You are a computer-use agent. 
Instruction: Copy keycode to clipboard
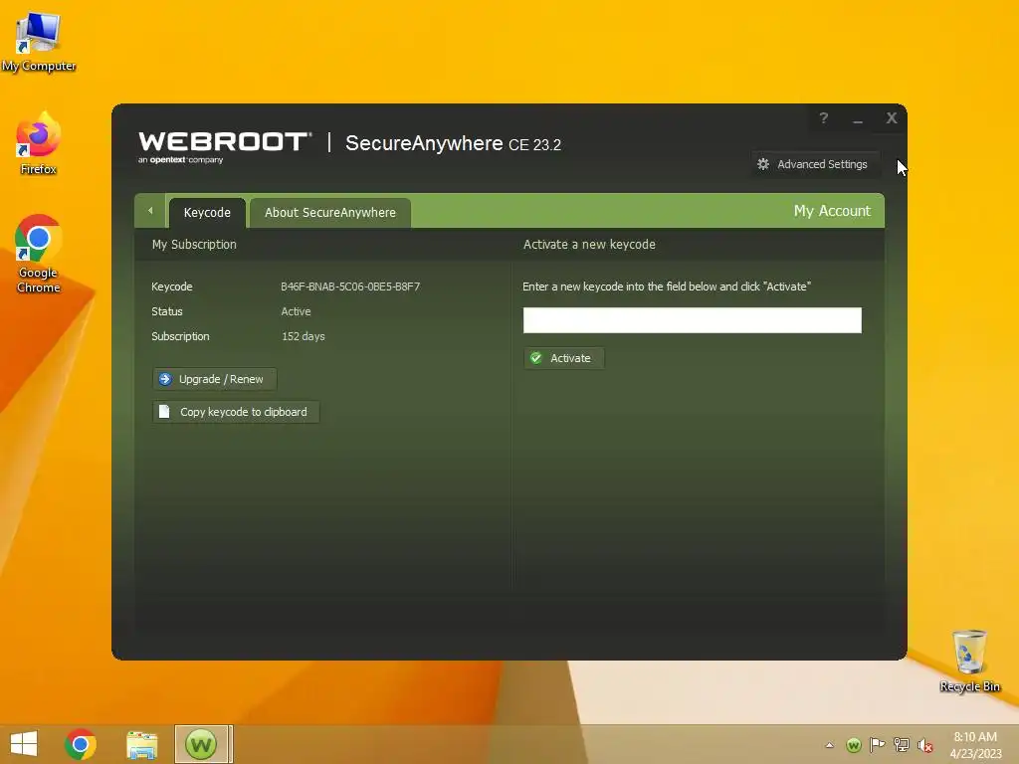[x=236, y=412]
